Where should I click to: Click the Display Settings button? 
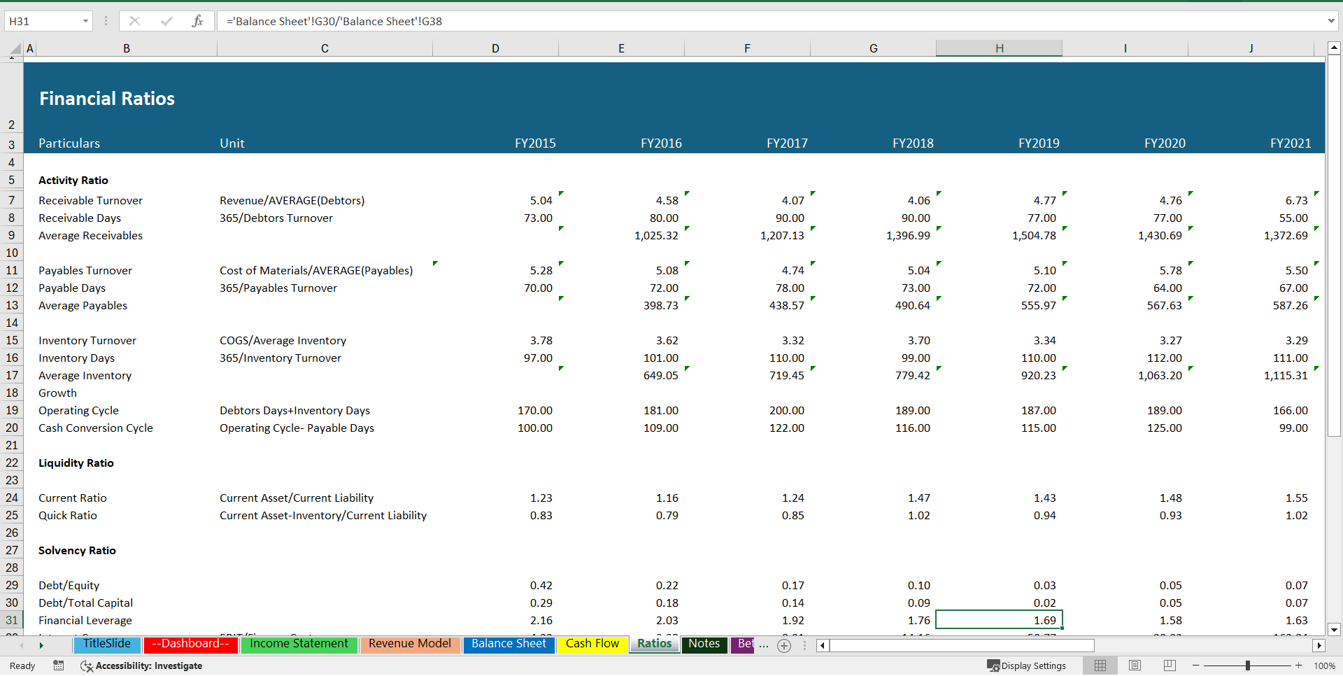pyautogui.click(x=1026, y=666)
